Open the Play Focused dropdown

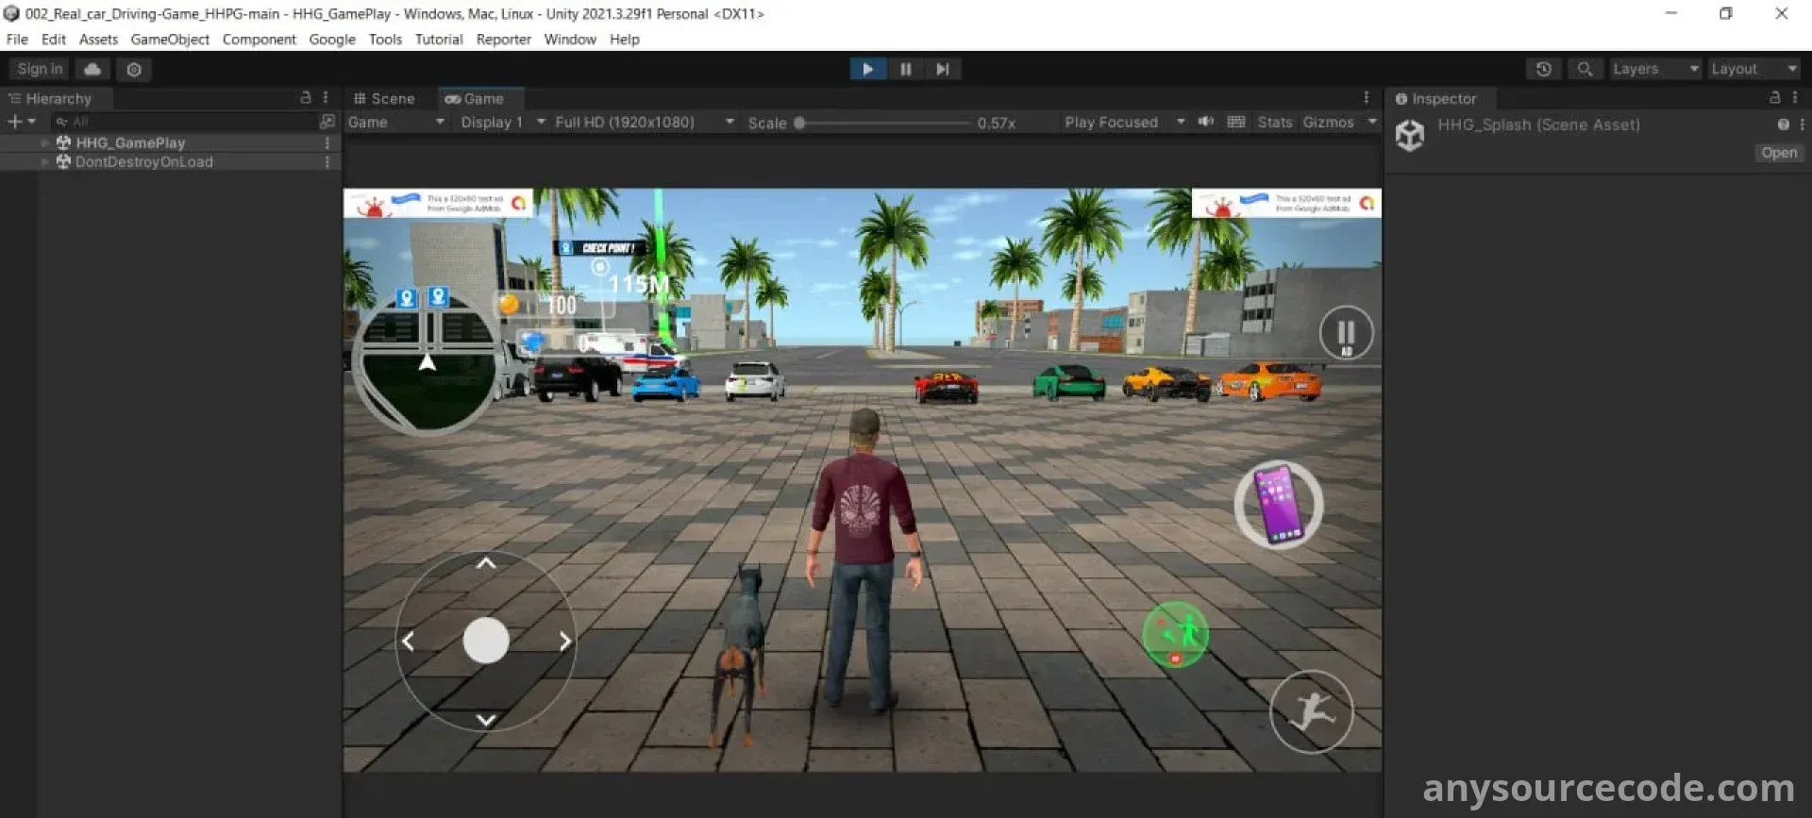click(1123, 123)
